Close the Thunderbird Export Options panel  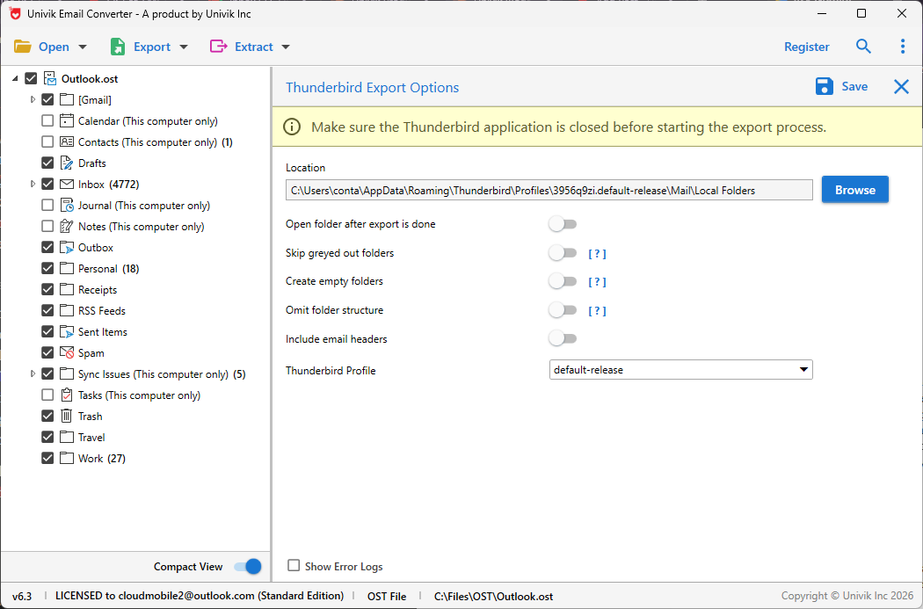click(x=901, y=87)
